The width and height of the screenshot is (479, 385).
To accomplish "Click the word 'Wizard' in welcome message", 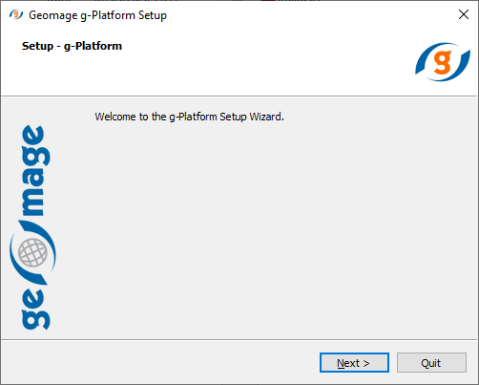I will (x=266, y=117).
